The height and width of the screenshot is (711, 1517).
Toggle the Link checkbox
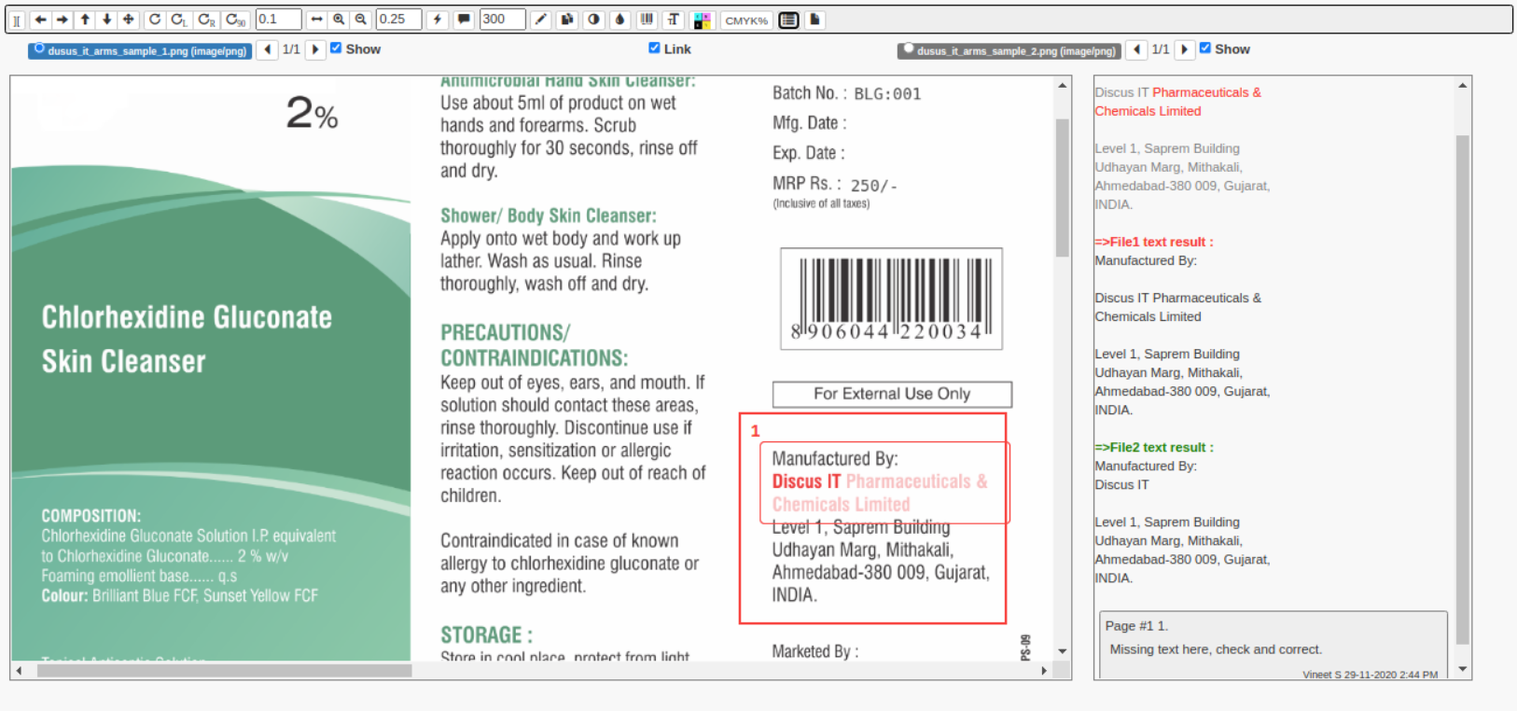pos(654,49)
